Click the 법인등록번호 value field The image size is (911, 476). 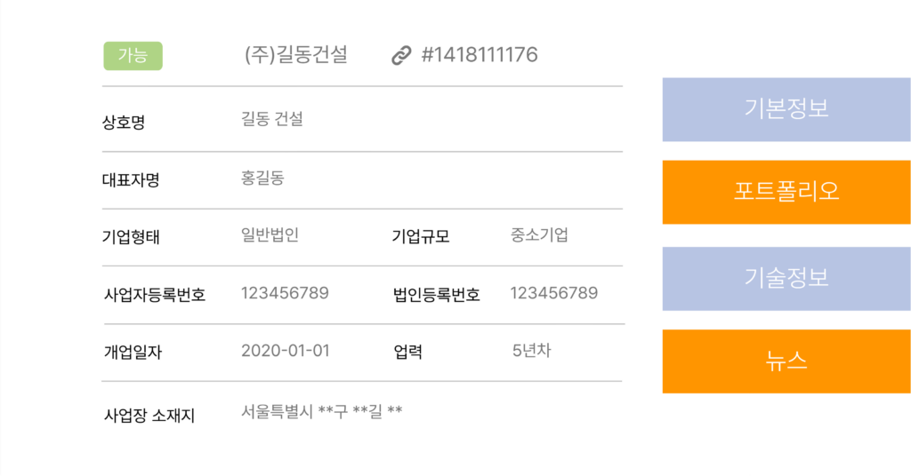point(553,293)
